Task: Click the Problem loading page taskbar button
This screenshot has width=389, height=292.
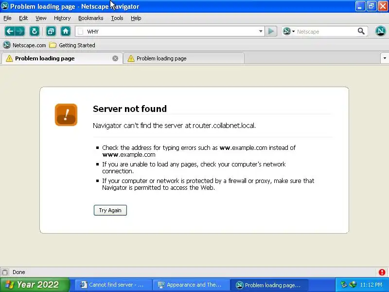Action: click(269, 285)
